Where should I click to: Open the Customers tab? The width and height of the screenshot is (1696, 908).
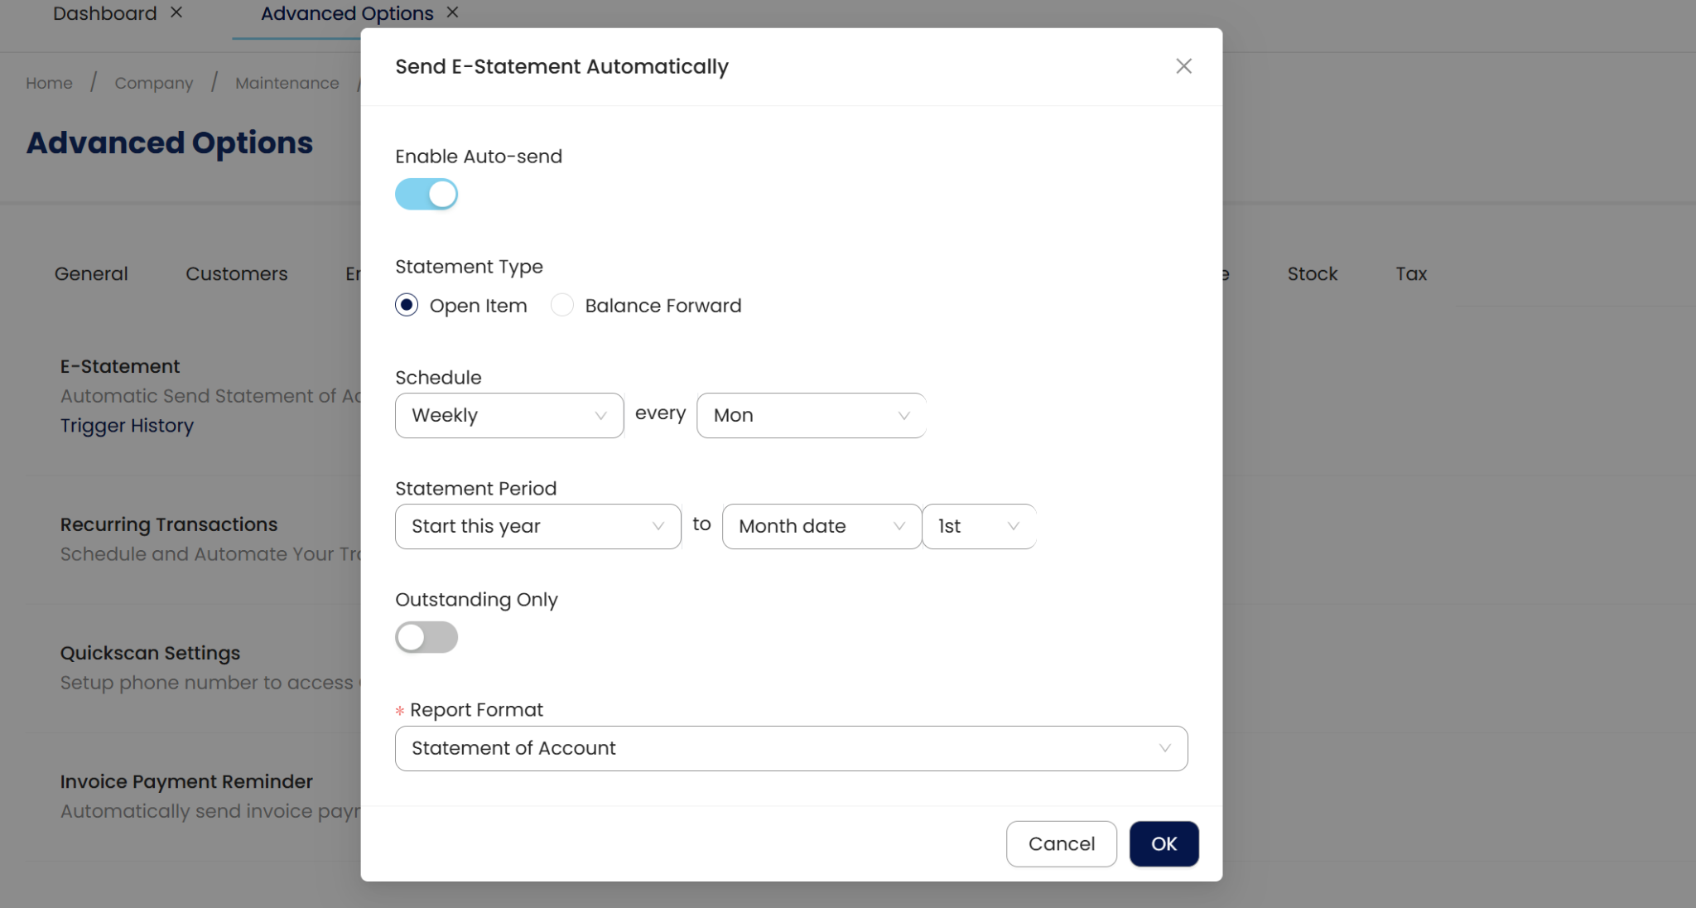click(x=236, y=273)
